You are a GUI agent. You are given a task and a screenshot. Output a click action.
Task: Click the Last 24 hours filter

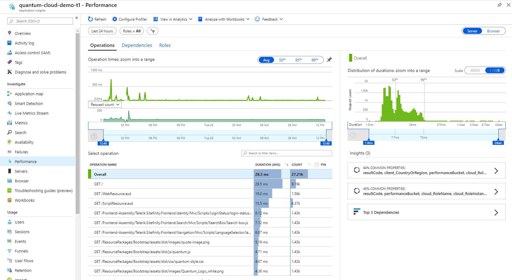click(x=102, y=31)
